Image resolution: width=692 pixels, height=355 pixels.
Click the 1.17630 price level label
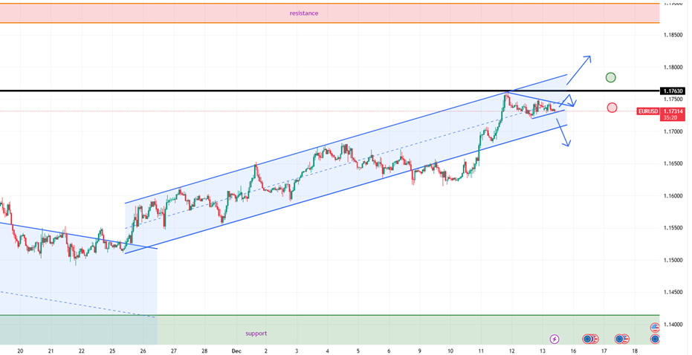coord(673,91)
